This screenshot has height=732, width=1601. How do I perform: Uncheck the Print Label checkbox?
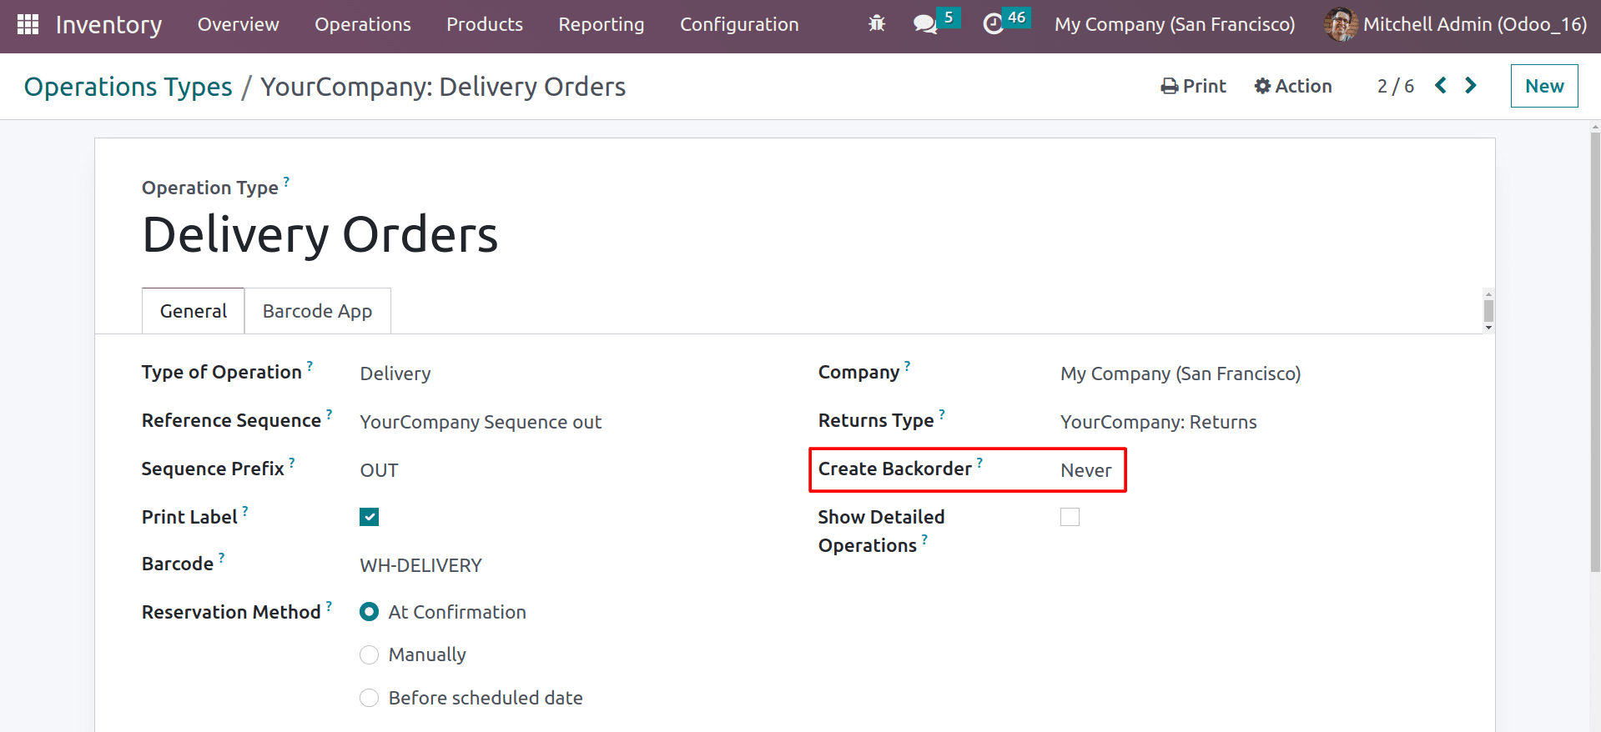pos(369,517)
